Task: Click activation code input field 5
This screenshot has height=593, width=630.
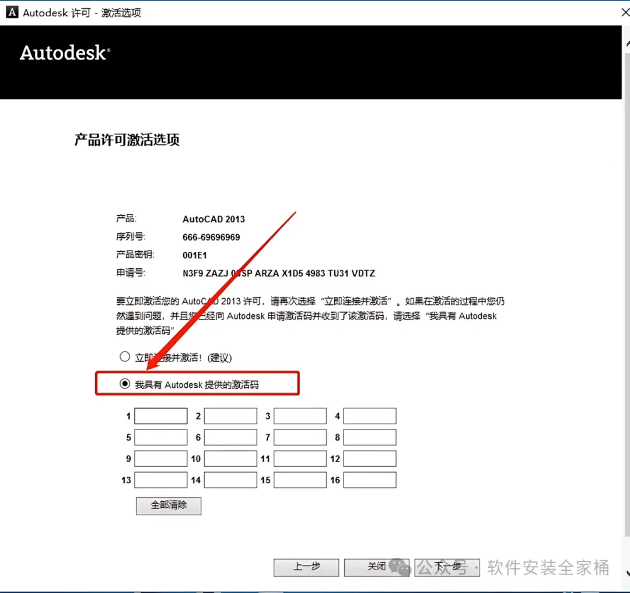Action: click(161, 438)
